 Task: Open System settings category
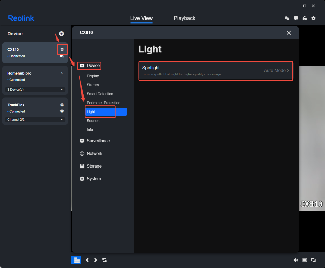(x=90, y=179)
